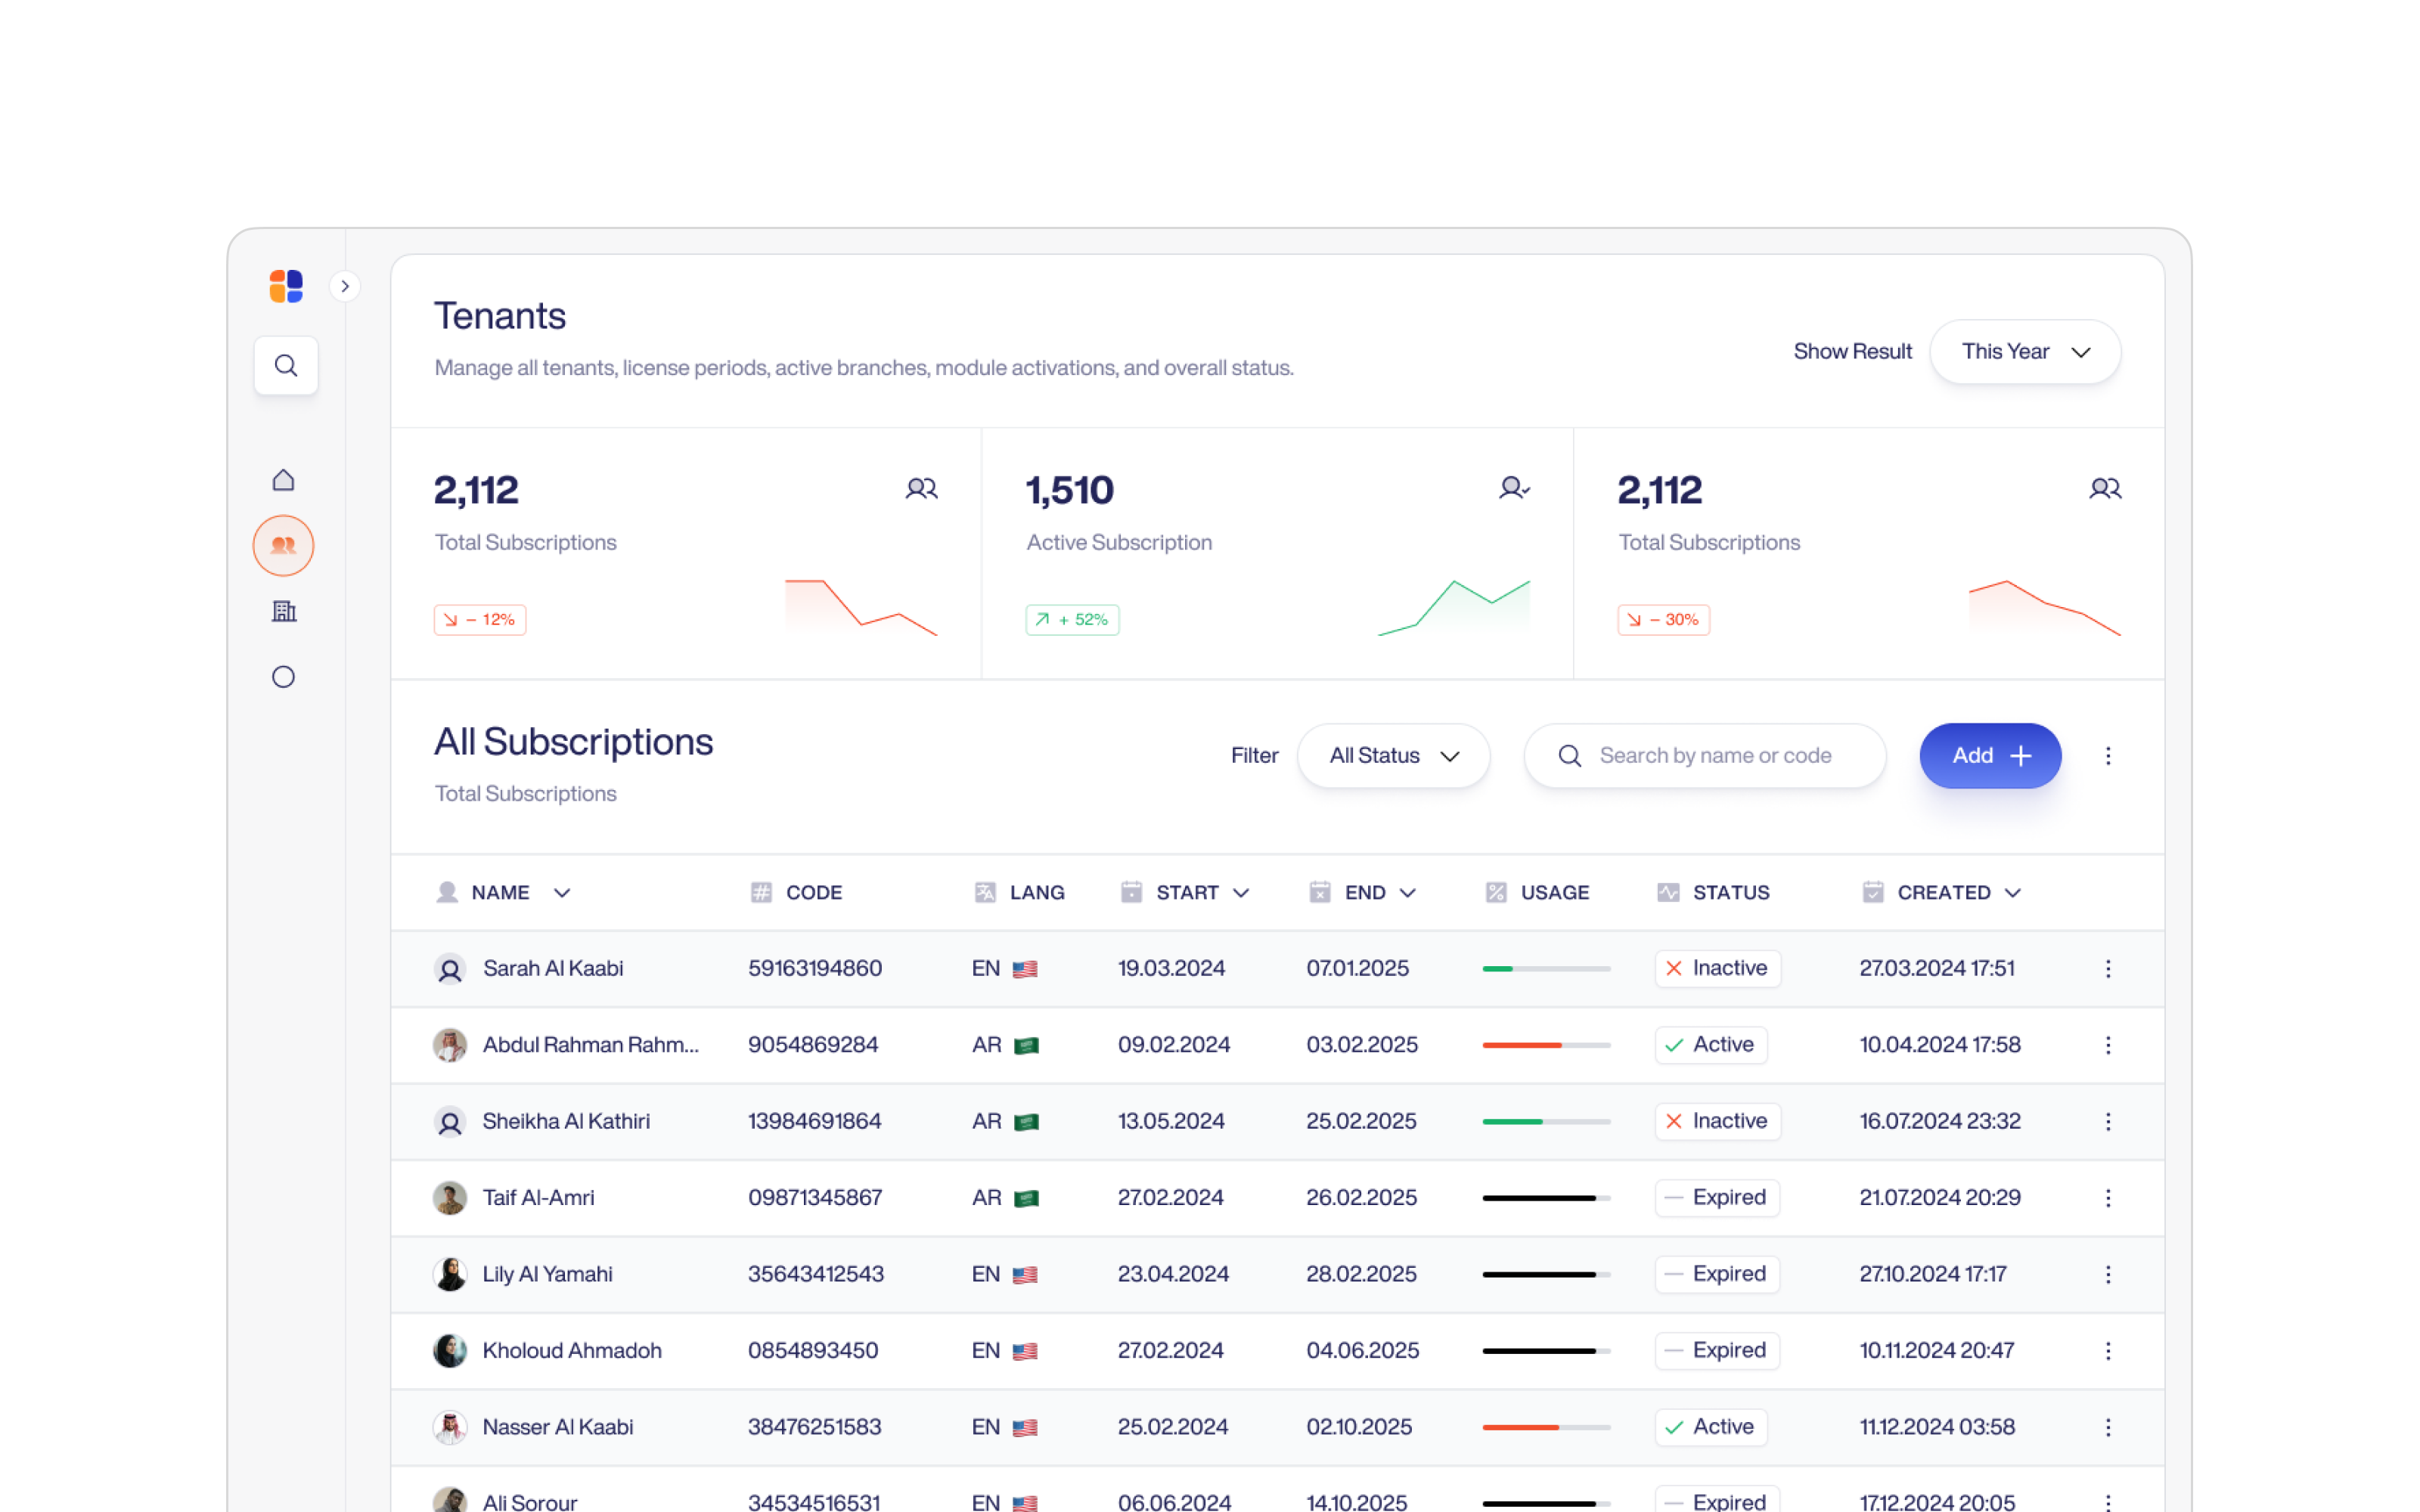Open row menu for Kholoud Ahmadoh

tap(2108, 1351)
